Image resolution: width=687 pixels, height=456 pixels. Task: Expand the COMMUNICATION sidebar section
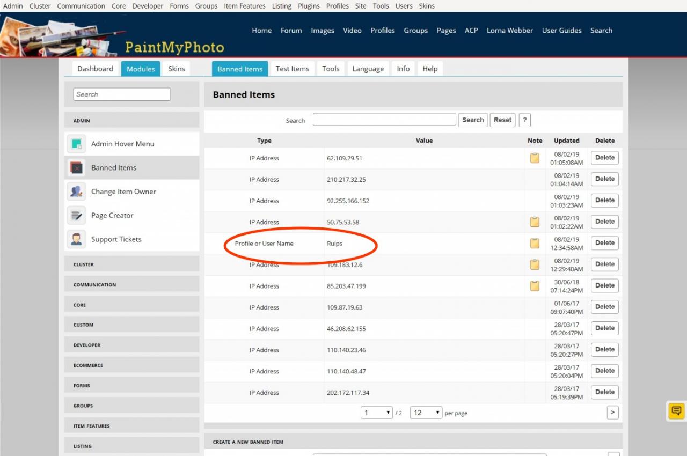(132, 285)
